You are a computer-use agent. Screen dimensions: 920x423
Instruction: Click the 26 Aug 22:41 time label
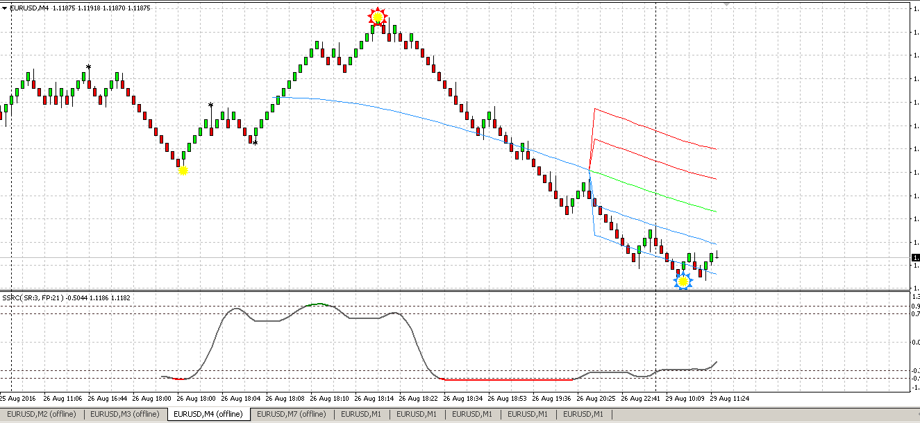click(642, 399)
